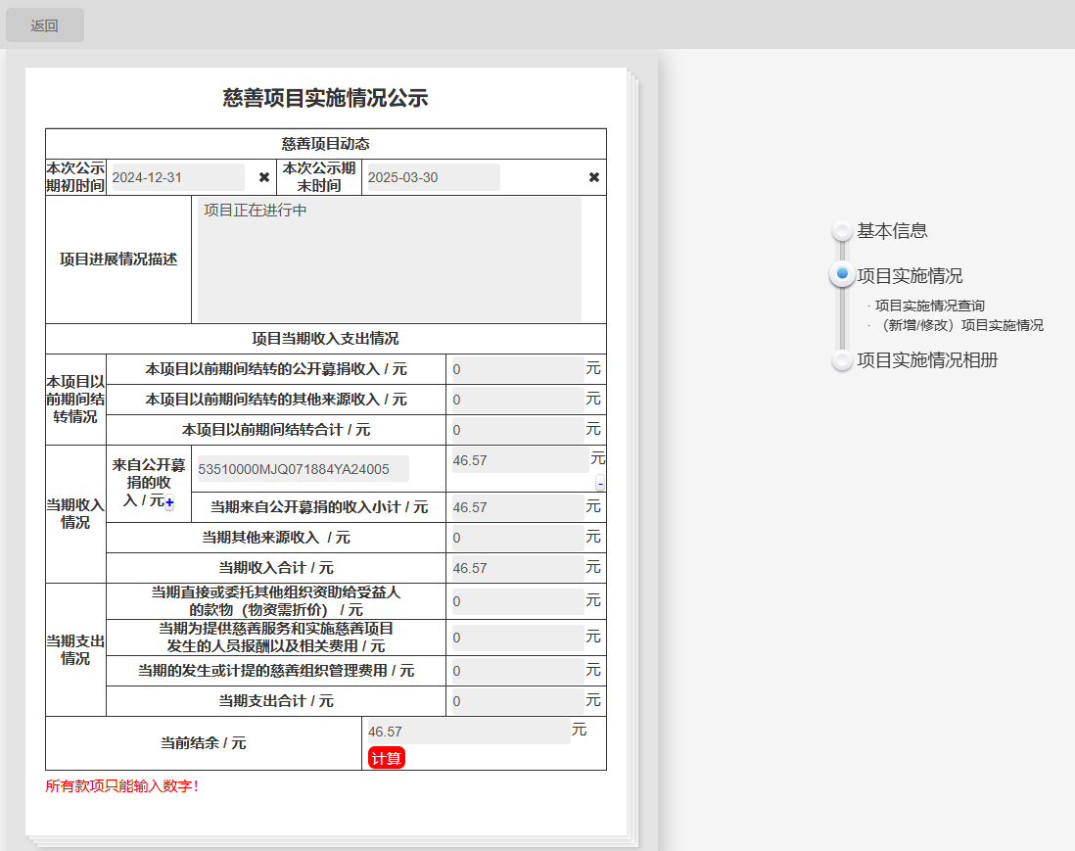Clear the 本次公示期初时间 date with X icon
The width and height of the screenshot is (1075, 851).
point(263,177)
